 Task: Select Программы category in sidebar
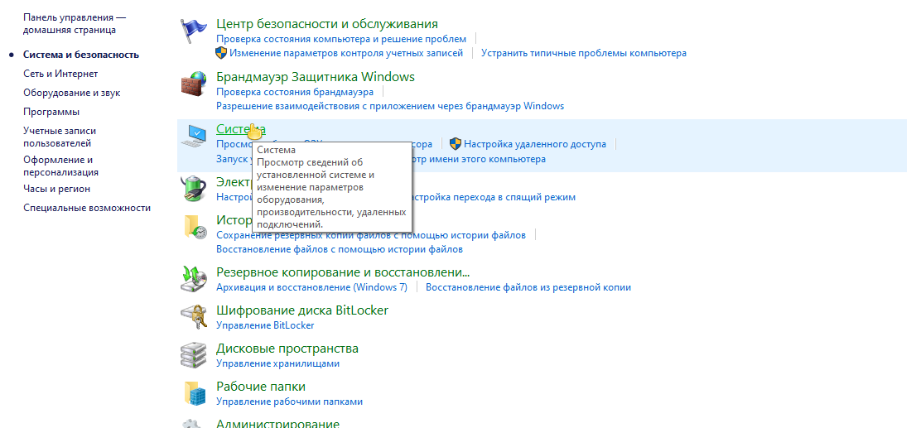point(51,112)
